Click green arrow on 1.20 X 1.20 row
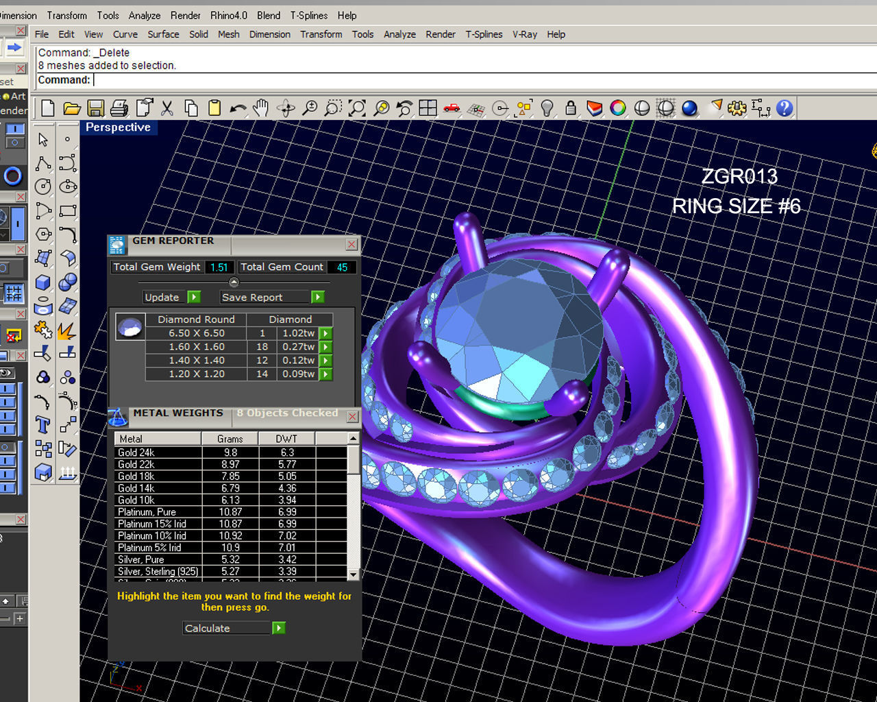The width and height of the screenshot is (877, 702). (326, 374)
